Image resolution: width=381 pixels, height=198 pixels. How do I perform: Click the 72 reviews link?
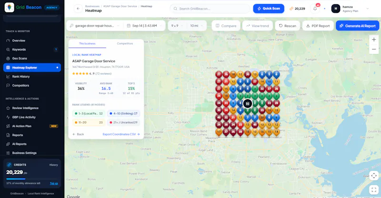103,74
